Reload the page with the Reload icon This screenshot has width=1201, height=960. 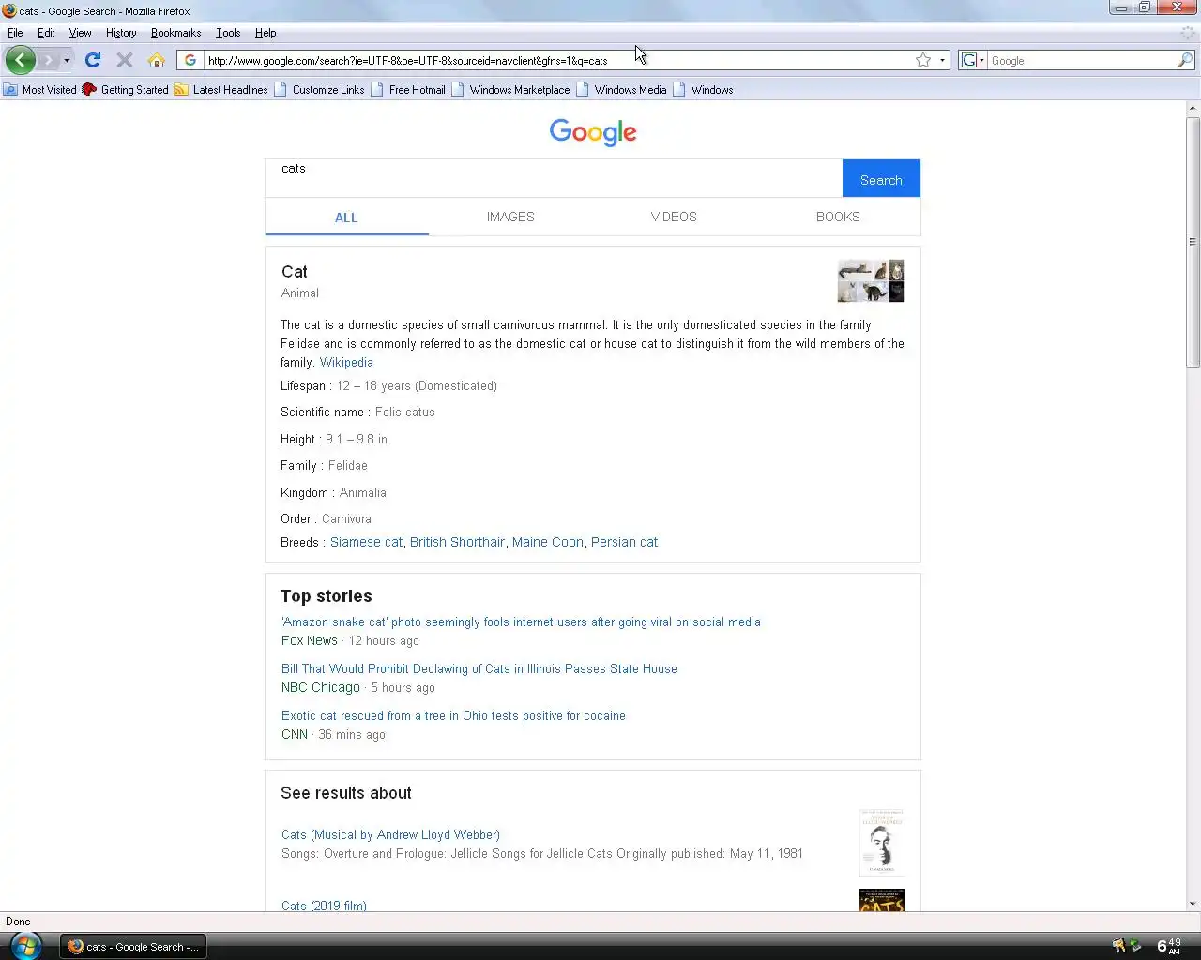pos(93,60)
